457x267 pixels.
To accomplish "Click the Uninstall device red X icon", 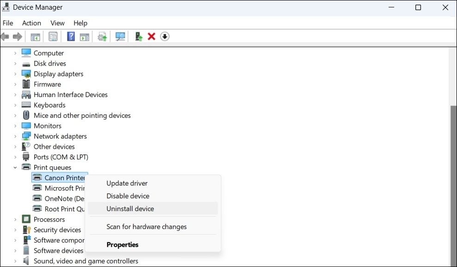I will tap(151, 36).
